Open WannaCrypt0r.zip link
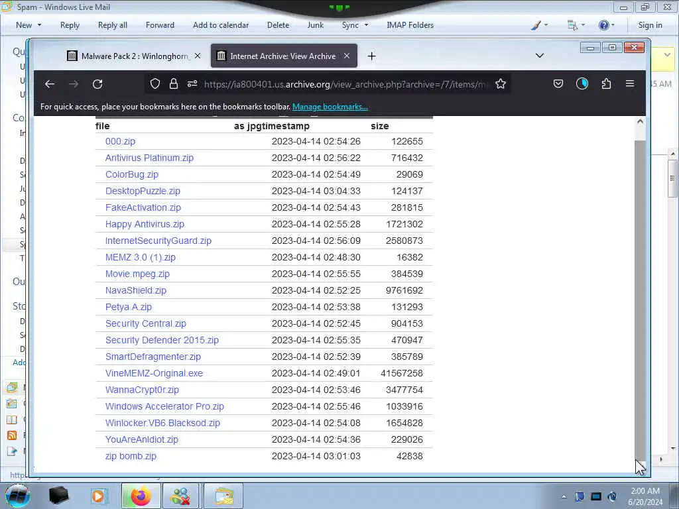Screen dimensions: 679x509 tap(142, 390)
